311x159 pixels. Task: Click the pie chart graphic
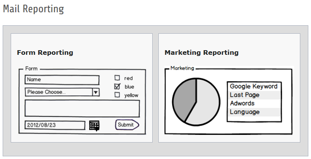196,102
